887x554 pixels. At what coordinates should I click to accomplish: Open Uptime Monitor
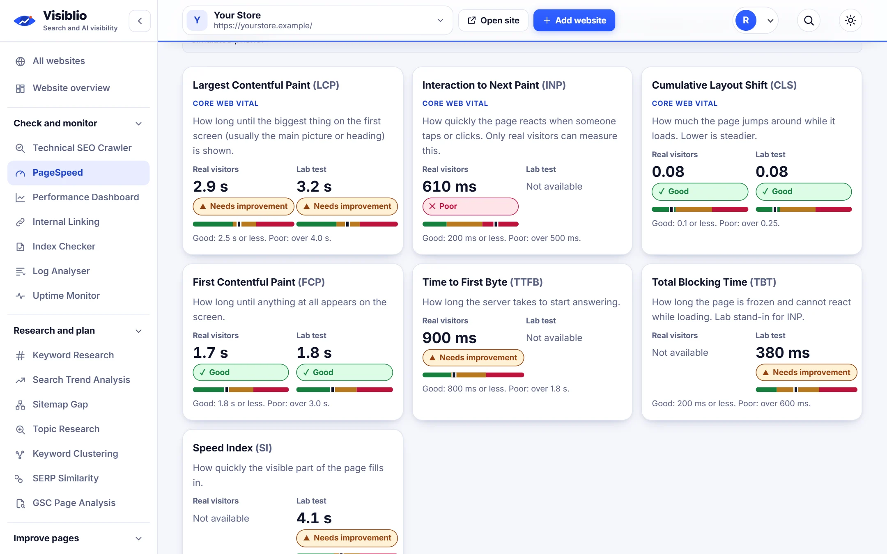pos(78,296)
